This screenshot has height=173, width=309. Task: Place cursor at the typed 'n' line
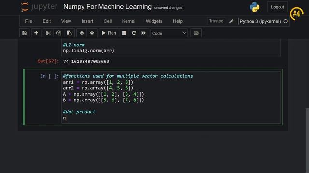tap(64, 118)
